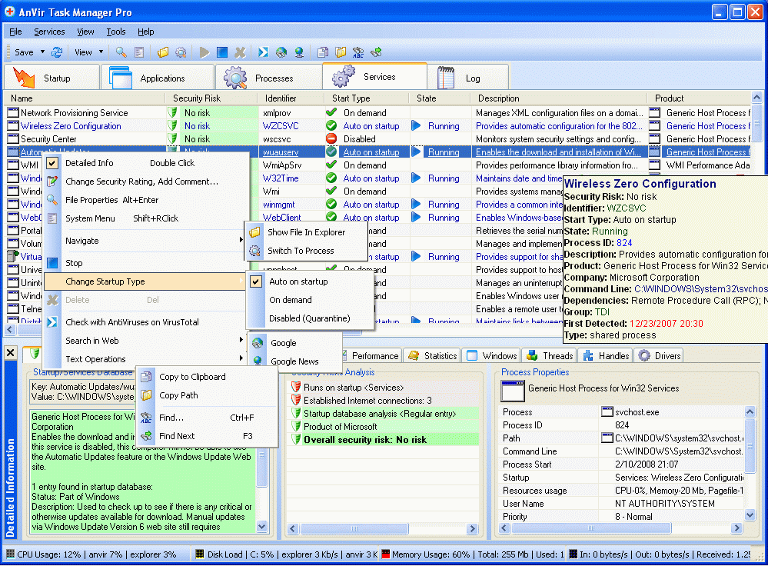Sort the list by Security Risk column header

click(197, 98)
